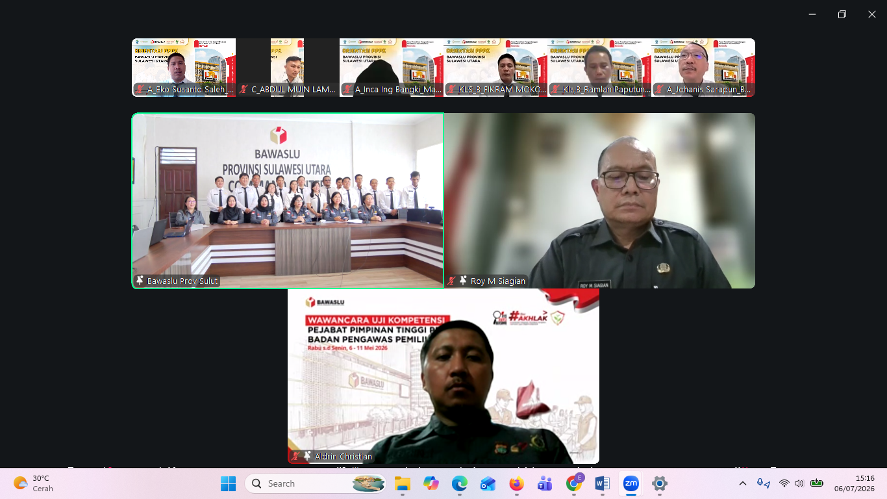The height and width of the screenshot is (499, 887).
Task: Open the weather widget showing 30°C Cerah
Action: click(x=34, y=483)
